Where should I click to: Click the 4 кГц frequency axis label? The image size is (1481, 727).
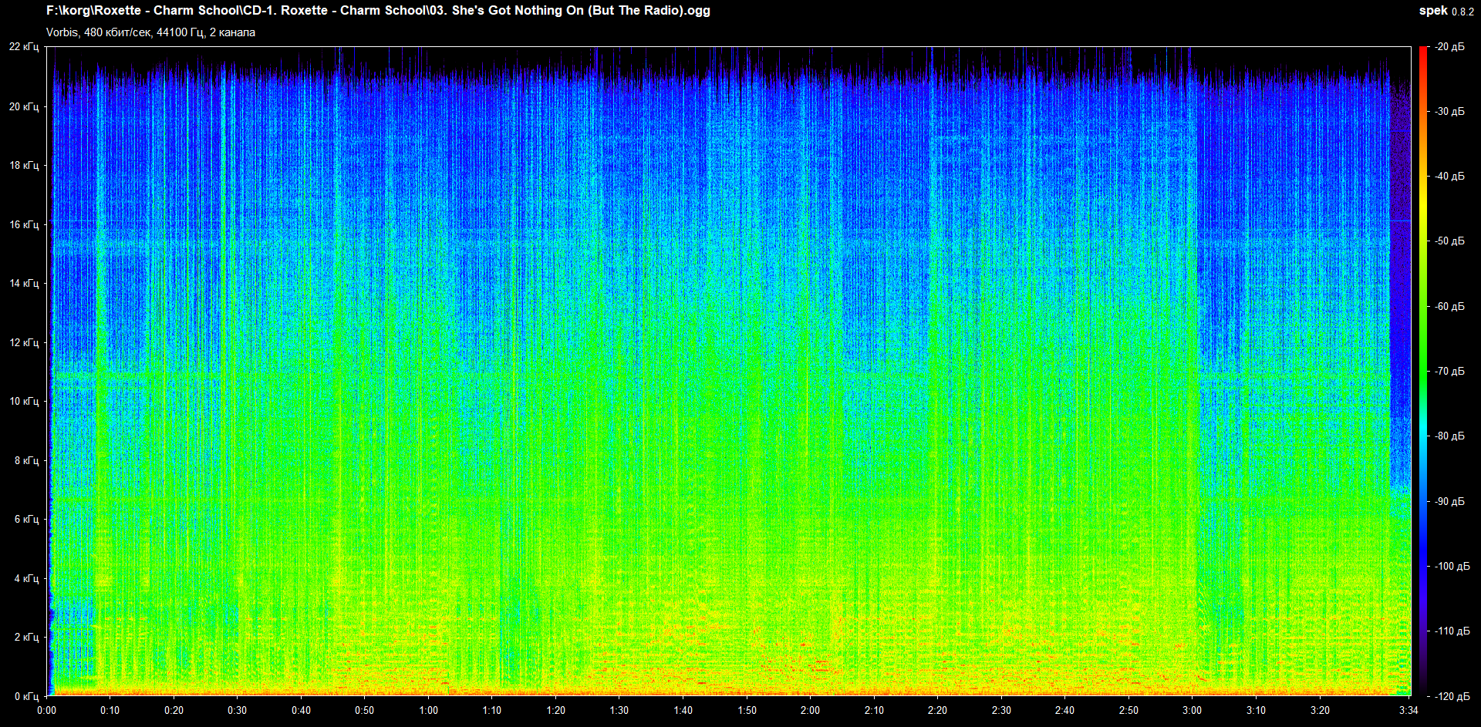(x=26, y=578)
